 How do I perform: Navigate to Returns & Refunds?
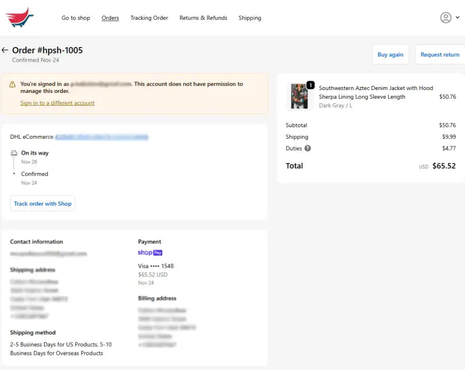[x=203, y=18]
